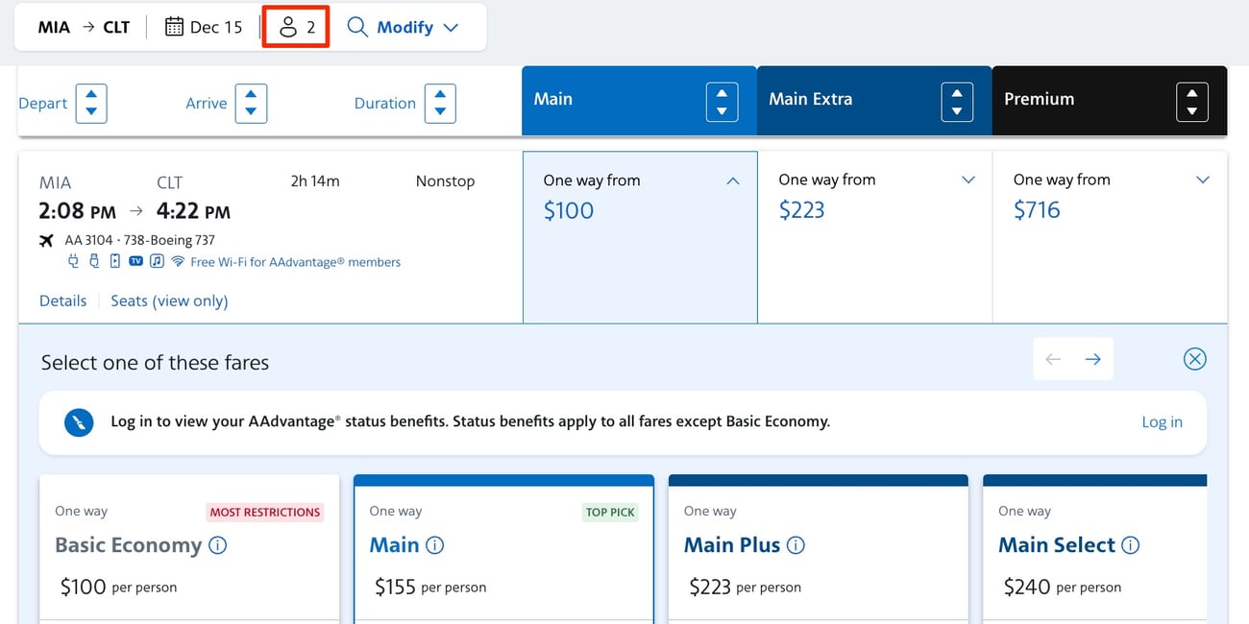Open info icon next to Main fare
This screenshot has width=1249, height=624.
(x=435, y=545)
